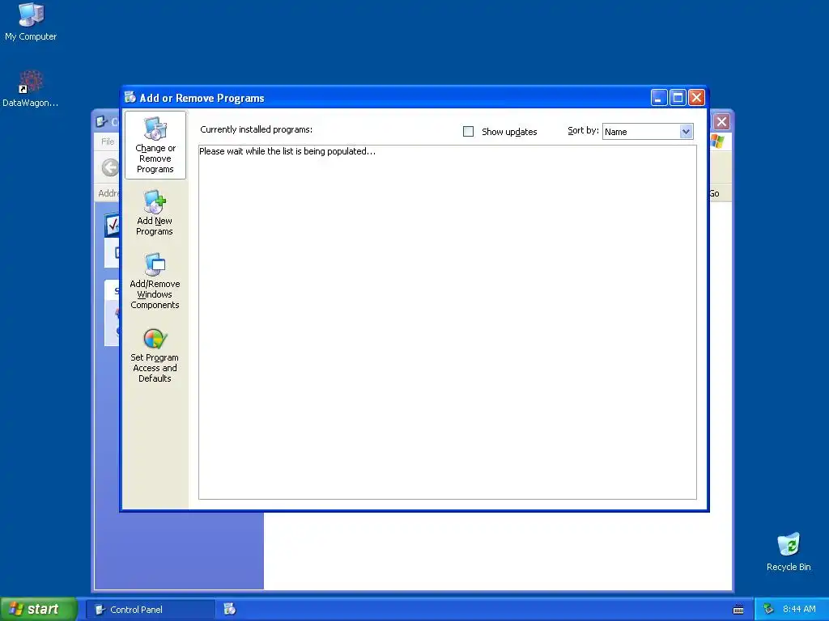Click the populated list message text
The image size is (829, 621).
pyautogui.click(x=287, y=151)
